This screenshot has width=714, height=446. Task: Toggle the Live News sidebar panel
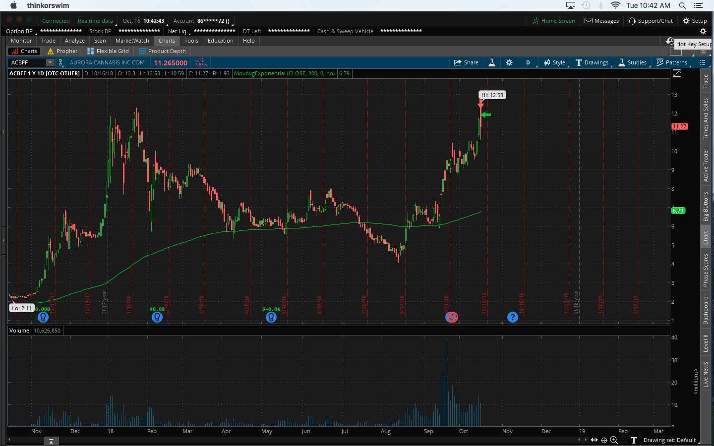point(706,374)
